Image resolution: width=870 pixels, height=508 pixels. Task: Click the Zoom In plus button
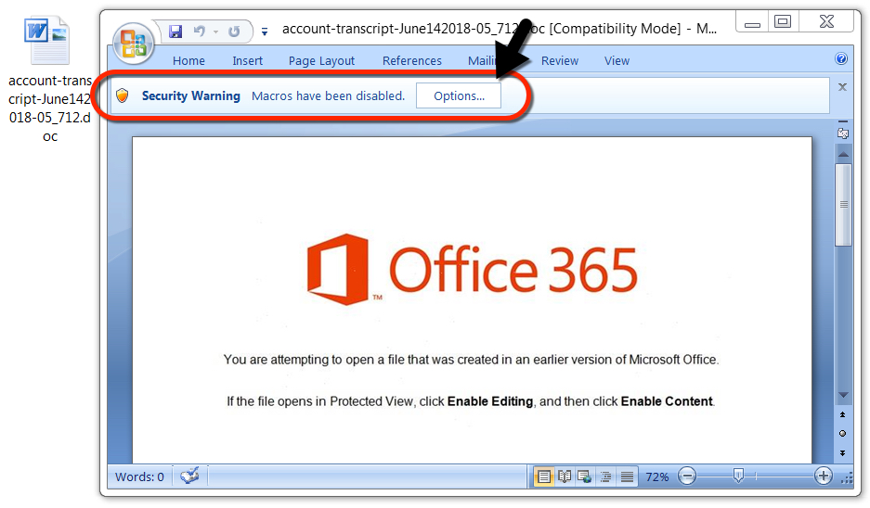[824, 476]
